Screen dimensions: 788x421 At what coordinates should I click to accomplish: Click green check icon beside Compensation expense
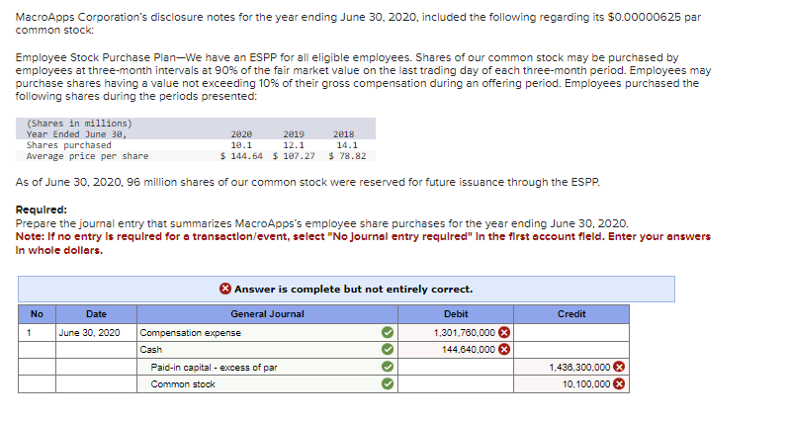pos(387,333)
